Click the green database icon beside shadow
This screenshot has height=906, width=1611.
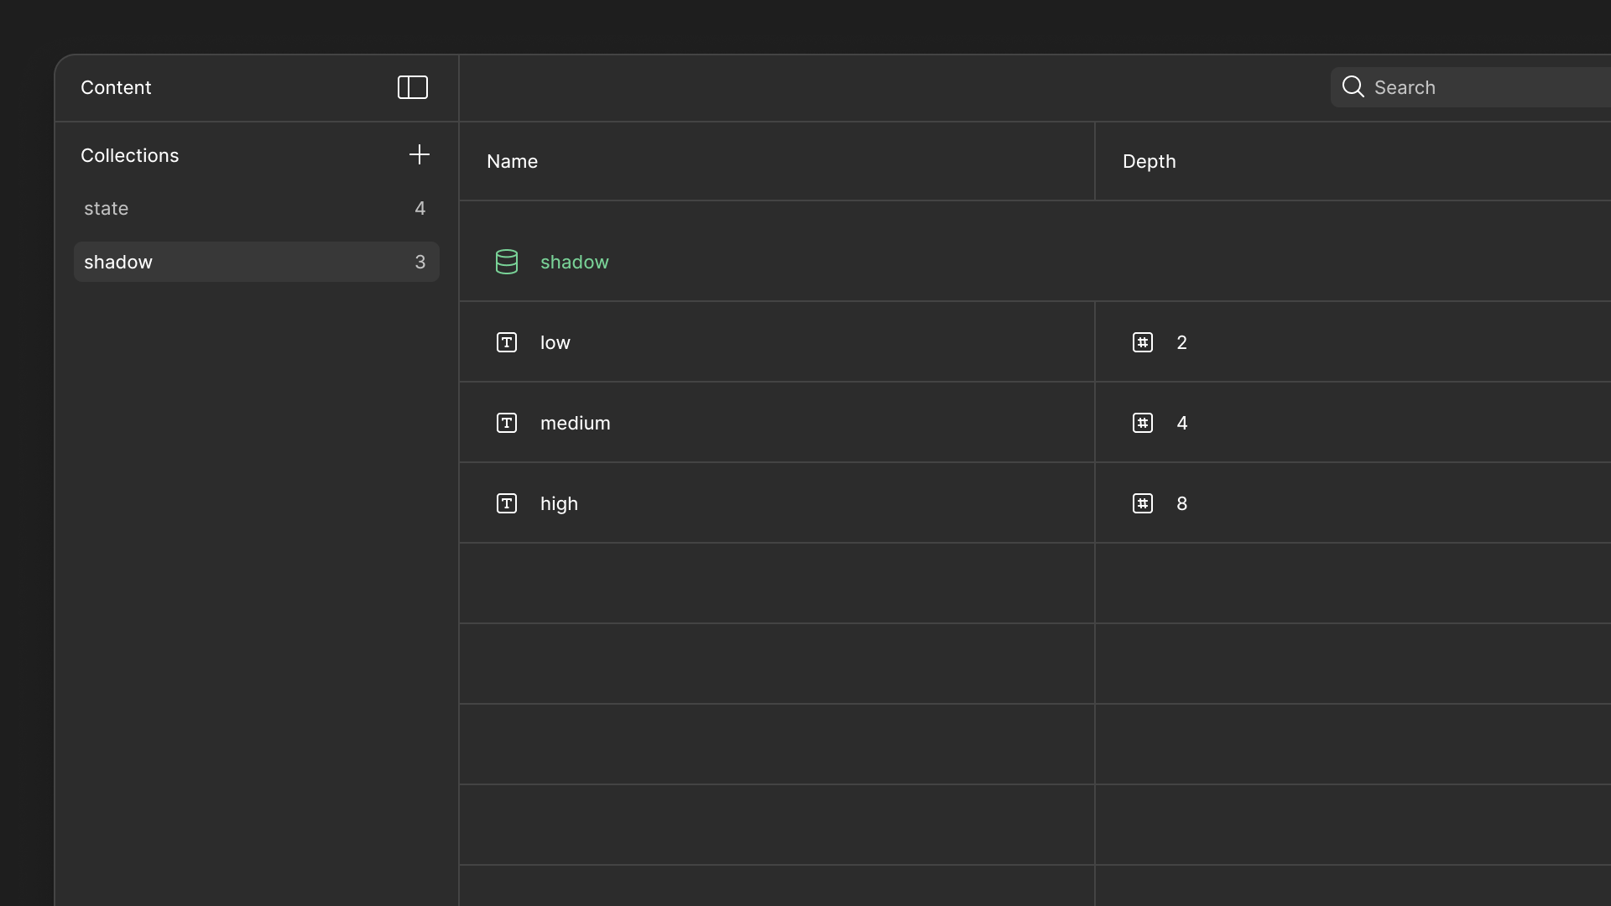[507, 262]
